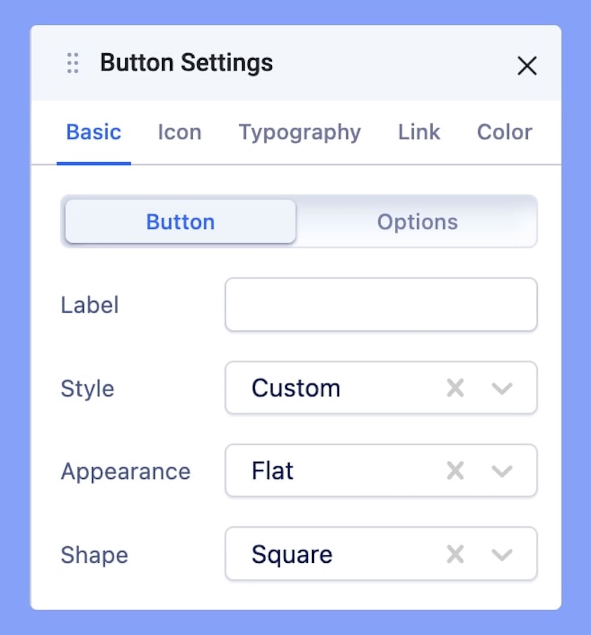Open the Appearance combo box showing Flat
The image size is (591, 635).
point(331,471)
